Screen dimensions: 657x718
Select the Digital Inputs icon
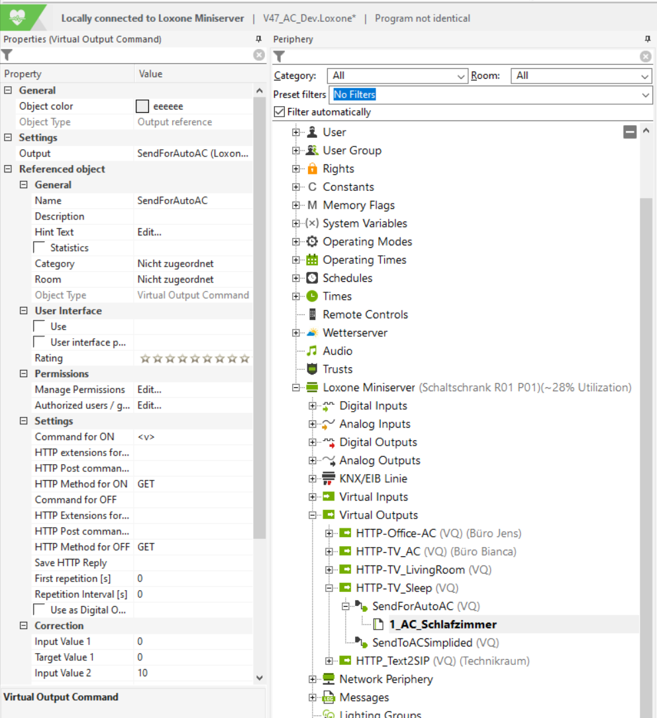(328, 406)
